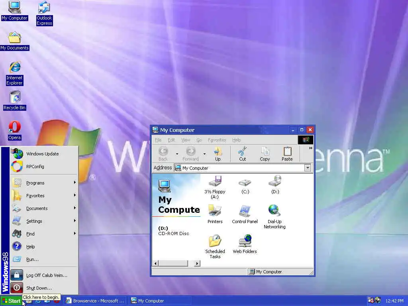This screenshot has width=408, height=306.
Task: Expand the Settings submenu
Action: pyautogui.click(x=44, y=221)
